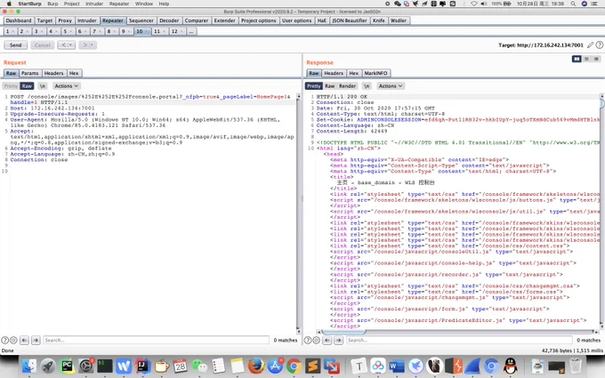605x378 pixels.
Task: Open request search settings gear icon
Action: (x=13, y=340)
